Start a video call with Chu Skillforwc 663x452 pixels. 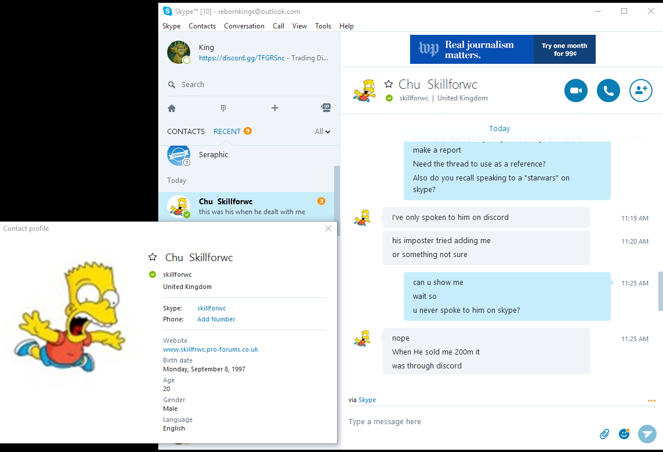pos(575,91)
